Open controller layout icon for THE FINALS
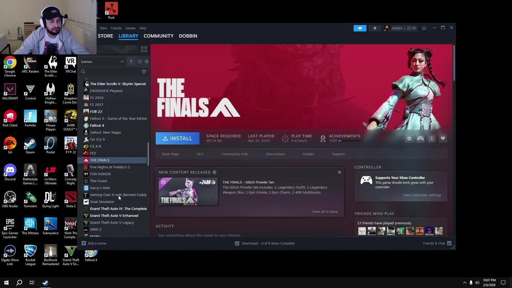The image size is (512, 288). click(x=420, y=138)
